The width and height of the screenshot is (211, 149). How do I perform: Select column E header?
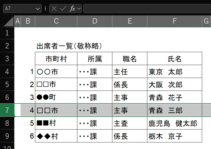(130, 21)
